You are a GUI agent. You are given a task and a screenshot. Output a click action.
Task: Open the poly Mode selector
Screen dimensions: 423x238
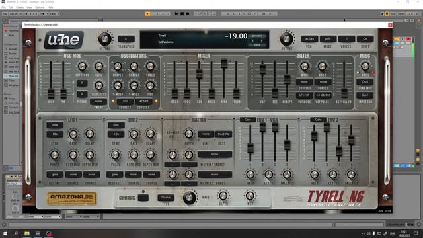coord(328,39)
